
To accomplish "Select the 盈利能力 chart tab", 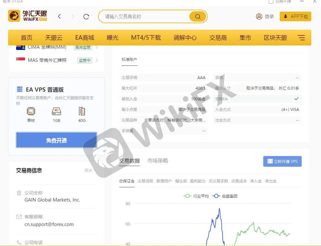I will coord(197,181).
